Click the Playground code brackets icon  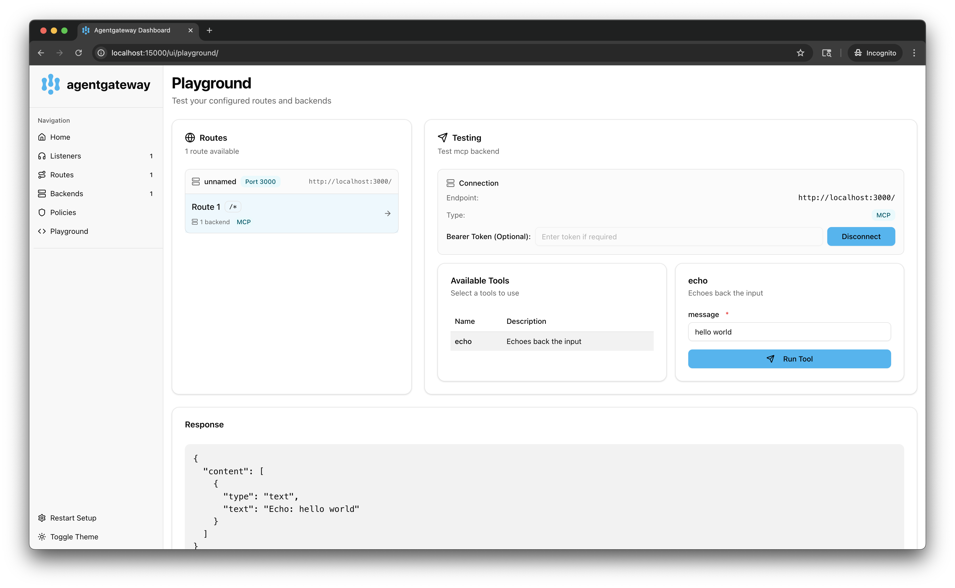tap(42, 231)
